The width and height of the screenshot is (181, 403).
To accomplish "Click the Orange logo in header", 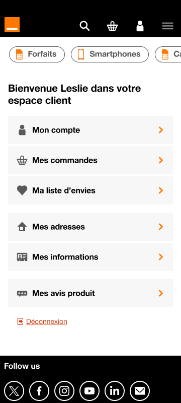I will coord(12,25).
